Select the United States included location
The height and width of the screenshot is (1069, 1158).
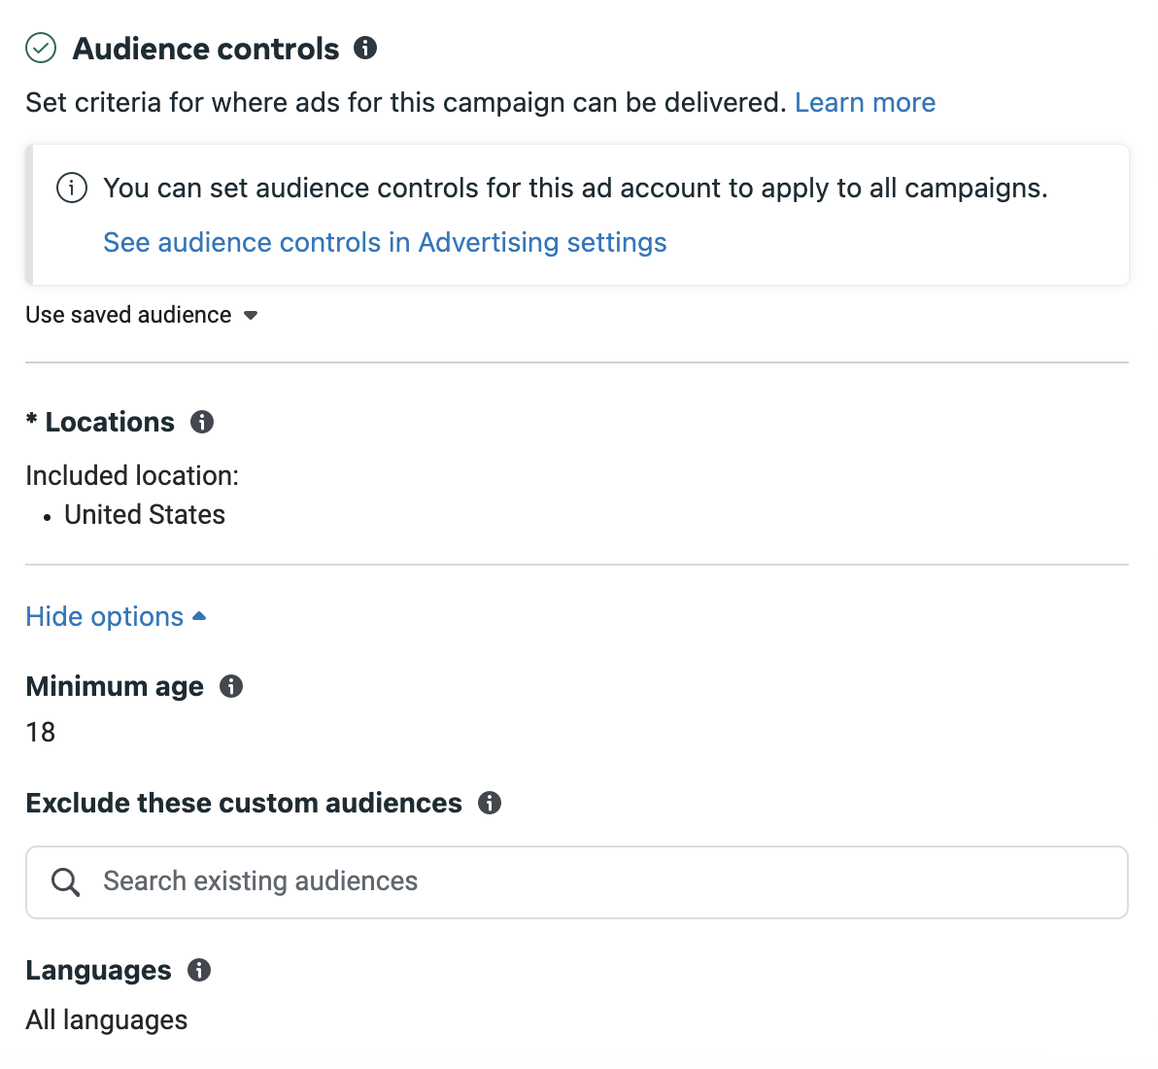[x=145, y=515]
